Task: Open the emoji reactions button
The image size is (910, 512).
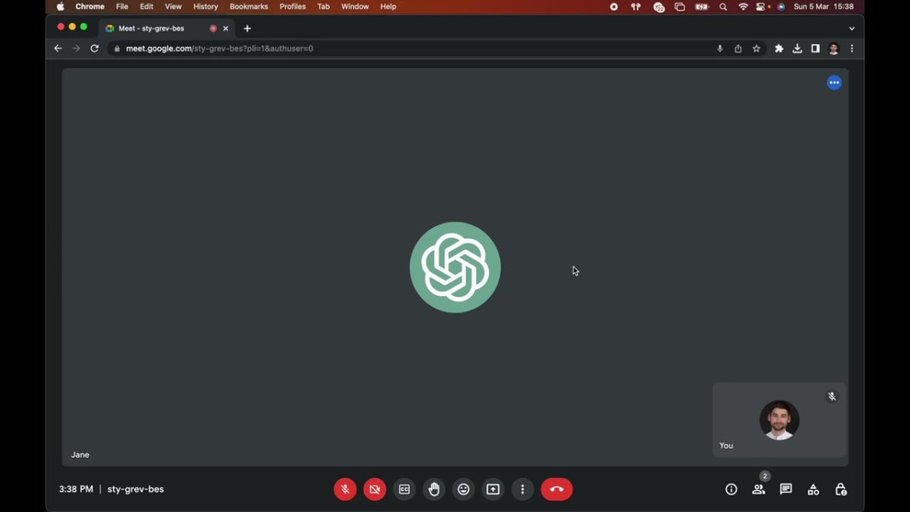Action: (x=463, y=489)
